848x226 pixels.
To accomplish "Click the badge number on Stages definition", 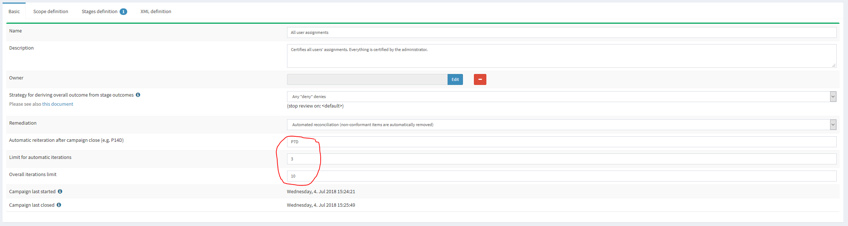I will [124, 12].
